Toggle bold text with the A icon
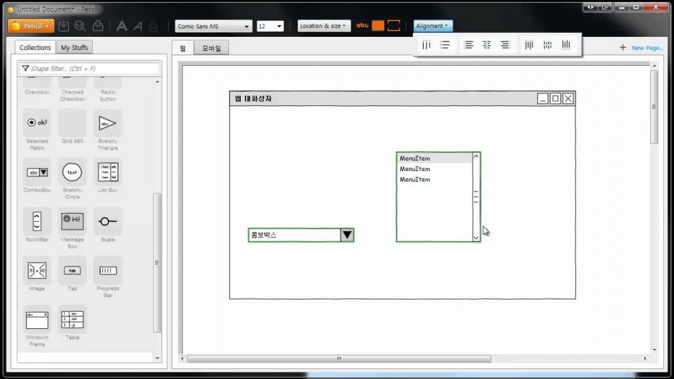The image size is (674, 379). tap(122, 26)
